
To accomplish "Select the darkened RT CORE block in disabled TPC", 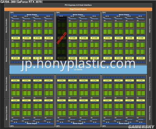I will [61, 58].
